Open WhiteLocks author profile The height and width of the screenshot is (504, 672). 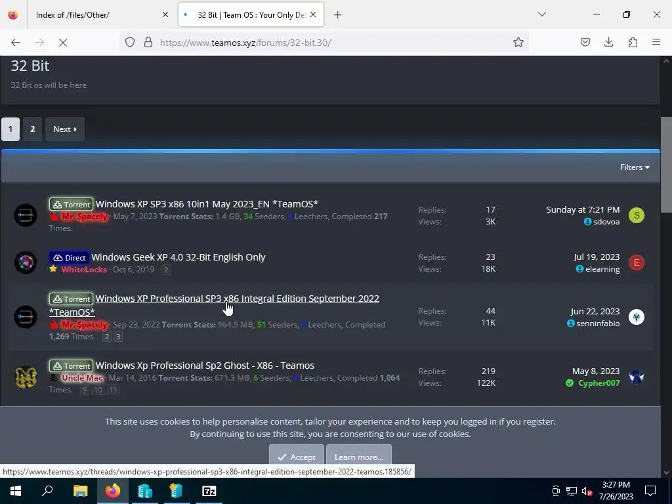(84, 270)
